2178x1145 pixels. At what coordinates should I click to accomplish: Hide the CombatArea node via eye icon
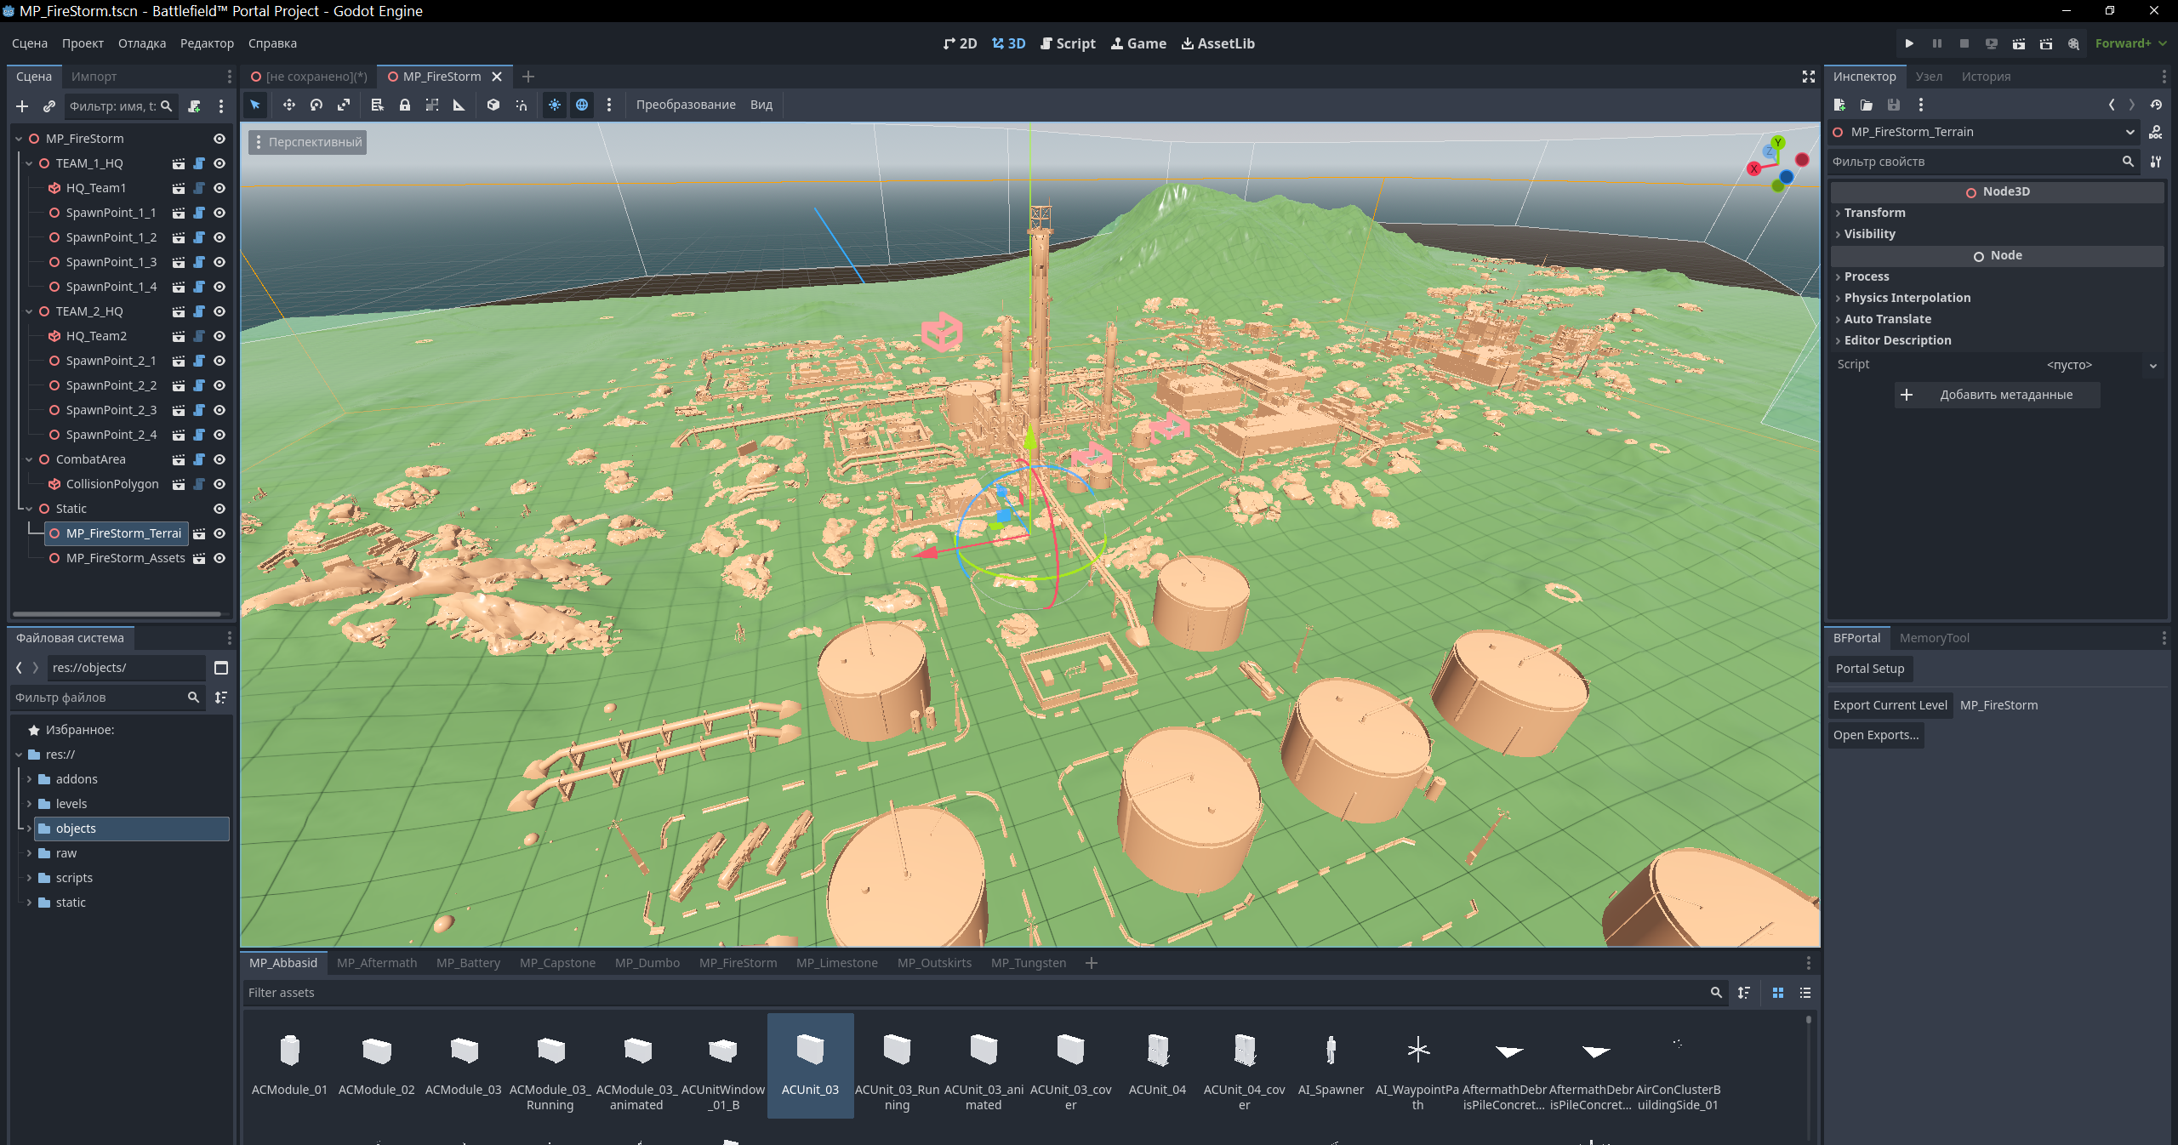(220, 459)
